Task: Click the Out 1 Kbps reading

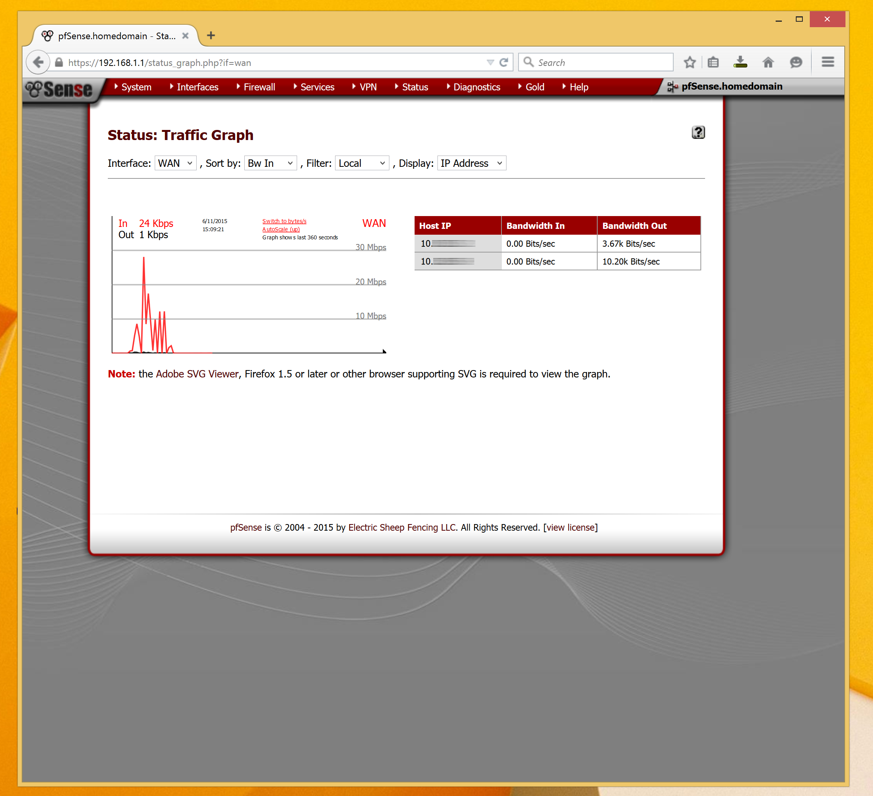Action: 143,235
